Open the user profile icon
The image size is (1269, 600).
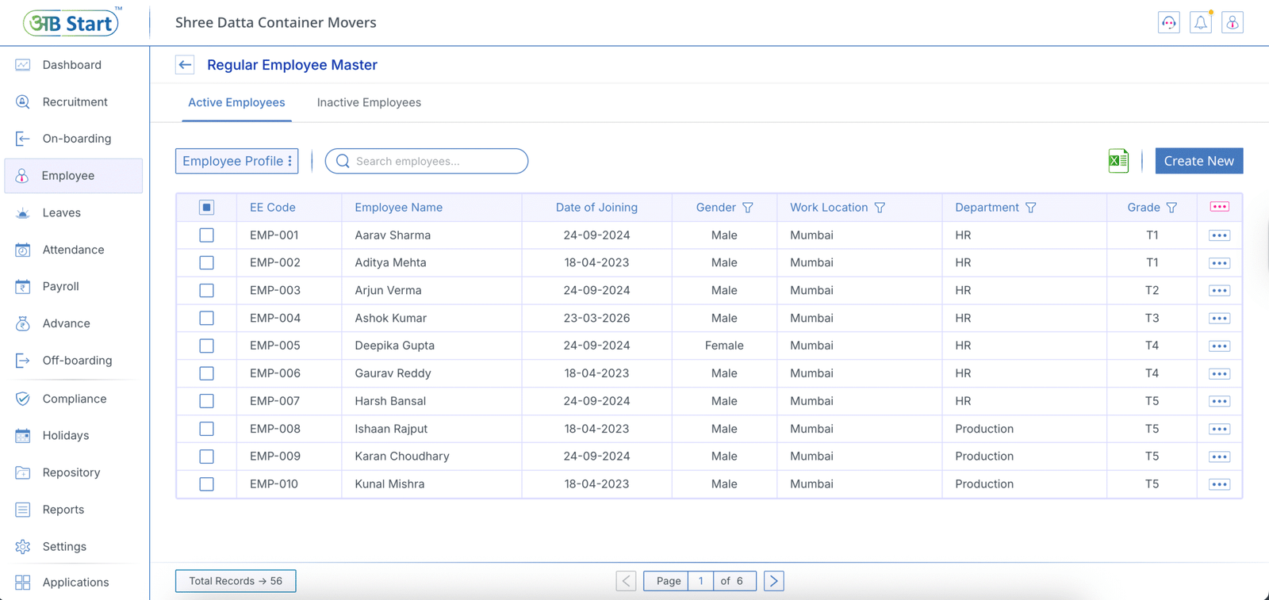click(x=1233, y=23)
